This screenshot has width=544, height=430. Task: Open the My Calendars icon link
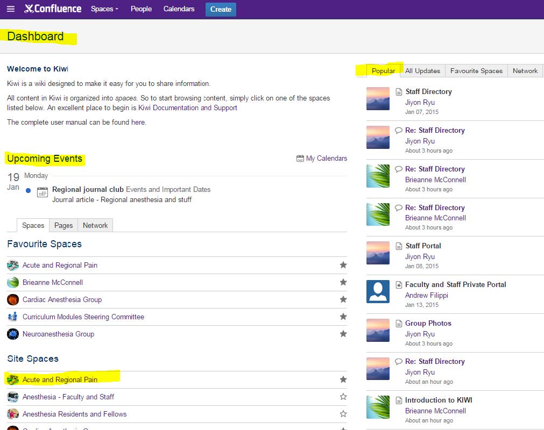click(x=300, y=159)
